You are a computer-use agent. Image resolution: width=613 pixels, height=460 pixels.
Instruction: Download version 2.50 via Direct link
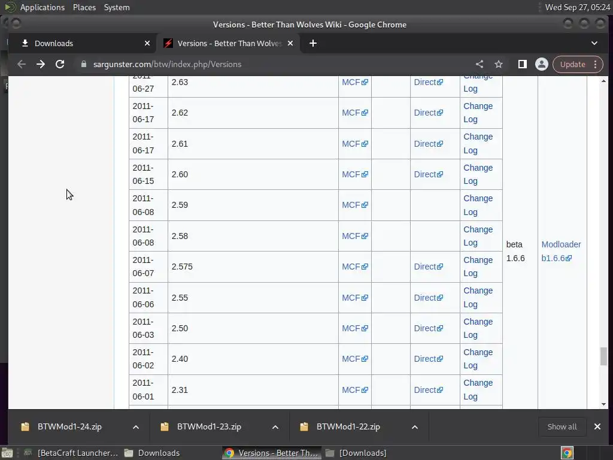pos(428,328)
